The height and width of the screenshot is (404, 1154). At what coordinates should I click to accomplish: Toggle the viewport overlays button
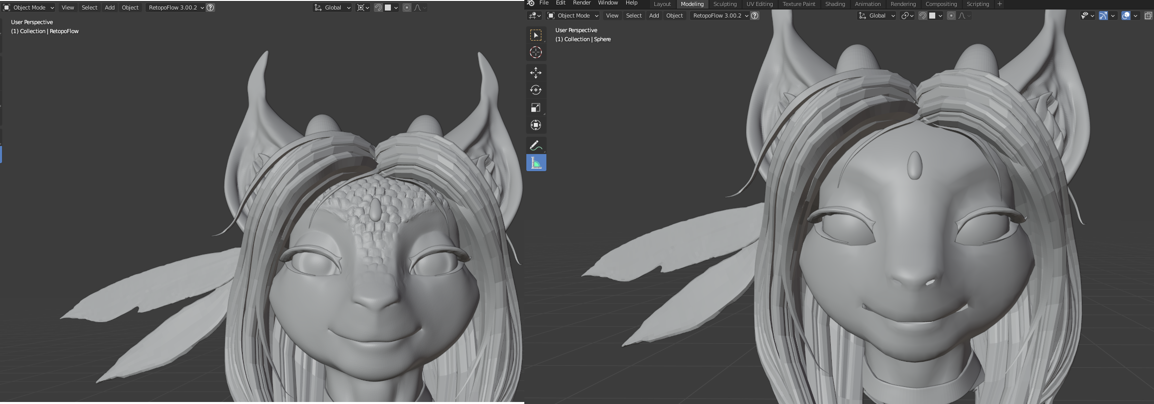click(1125, 16)
